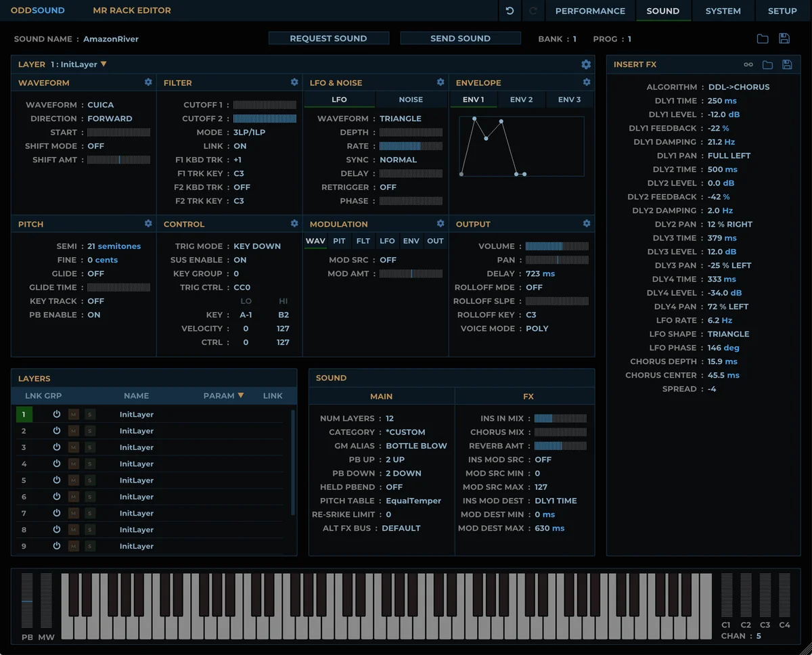Solo layer 7 with the S button
Screen dimensions: 812x655
[90, 514]
